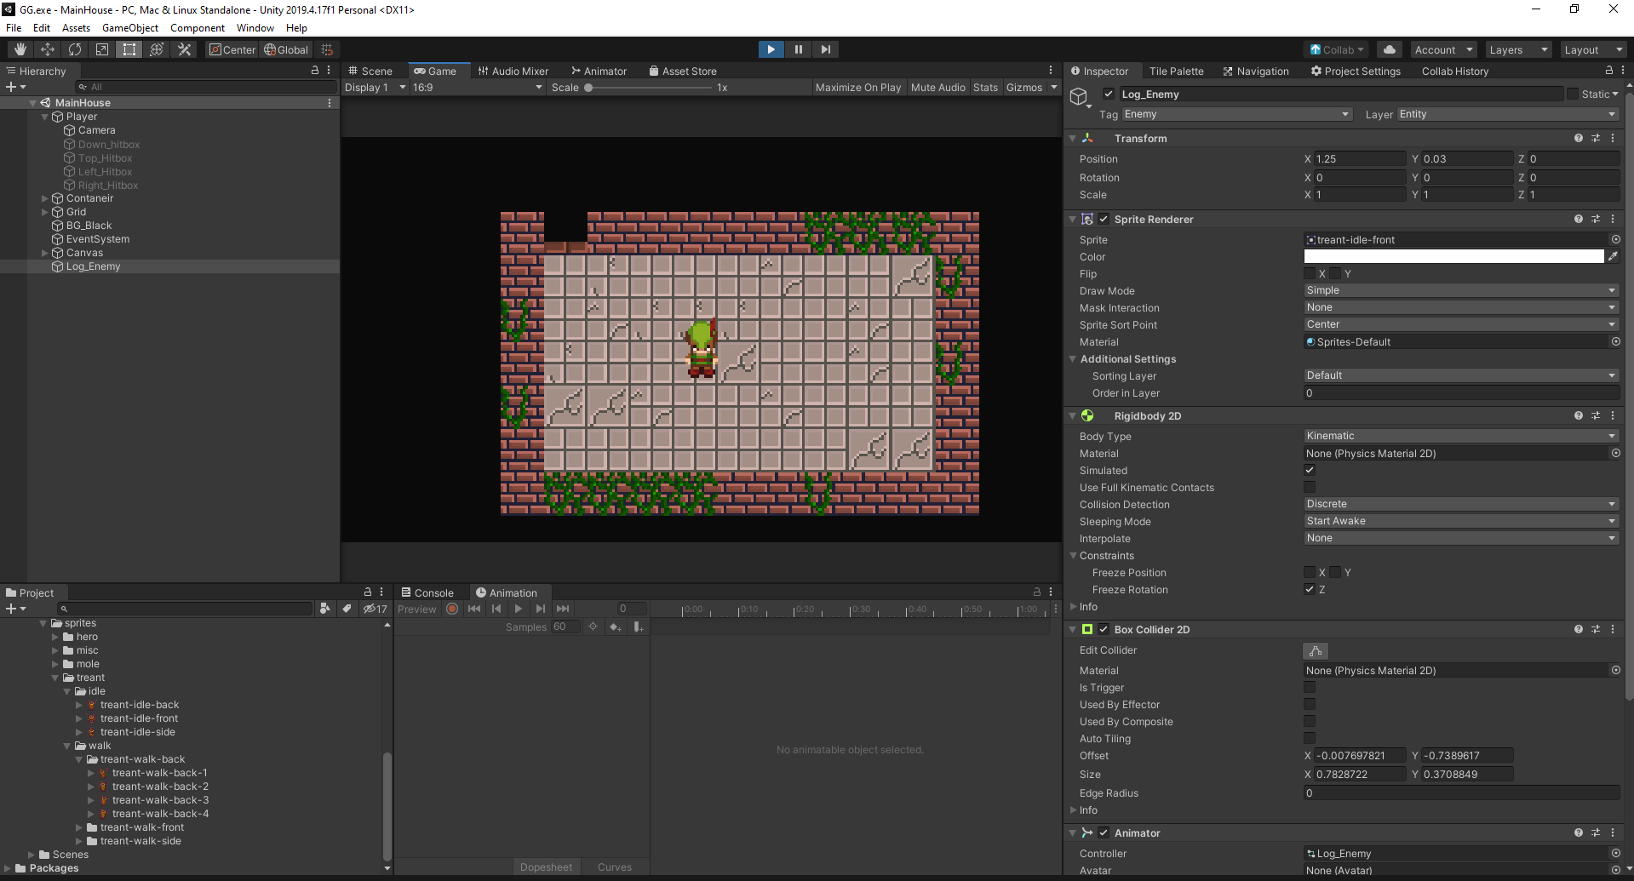The image size is (1634, 881).
Task: Open the Component menu
Action: (x=198, y=28)
